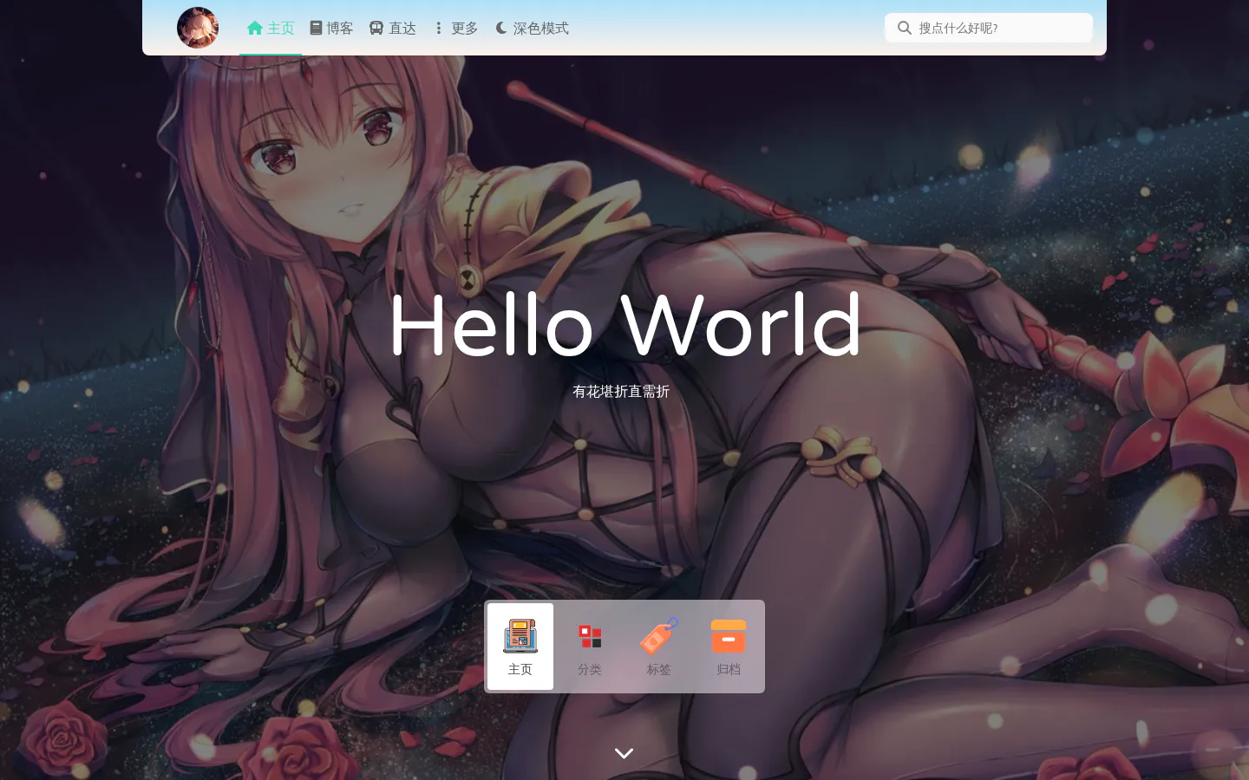Focus the 搜点什么好呢? search field

[x=989, y=28]
